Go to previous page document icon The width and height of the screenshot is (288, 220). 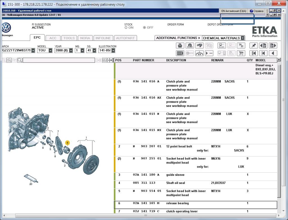[263, 45]
